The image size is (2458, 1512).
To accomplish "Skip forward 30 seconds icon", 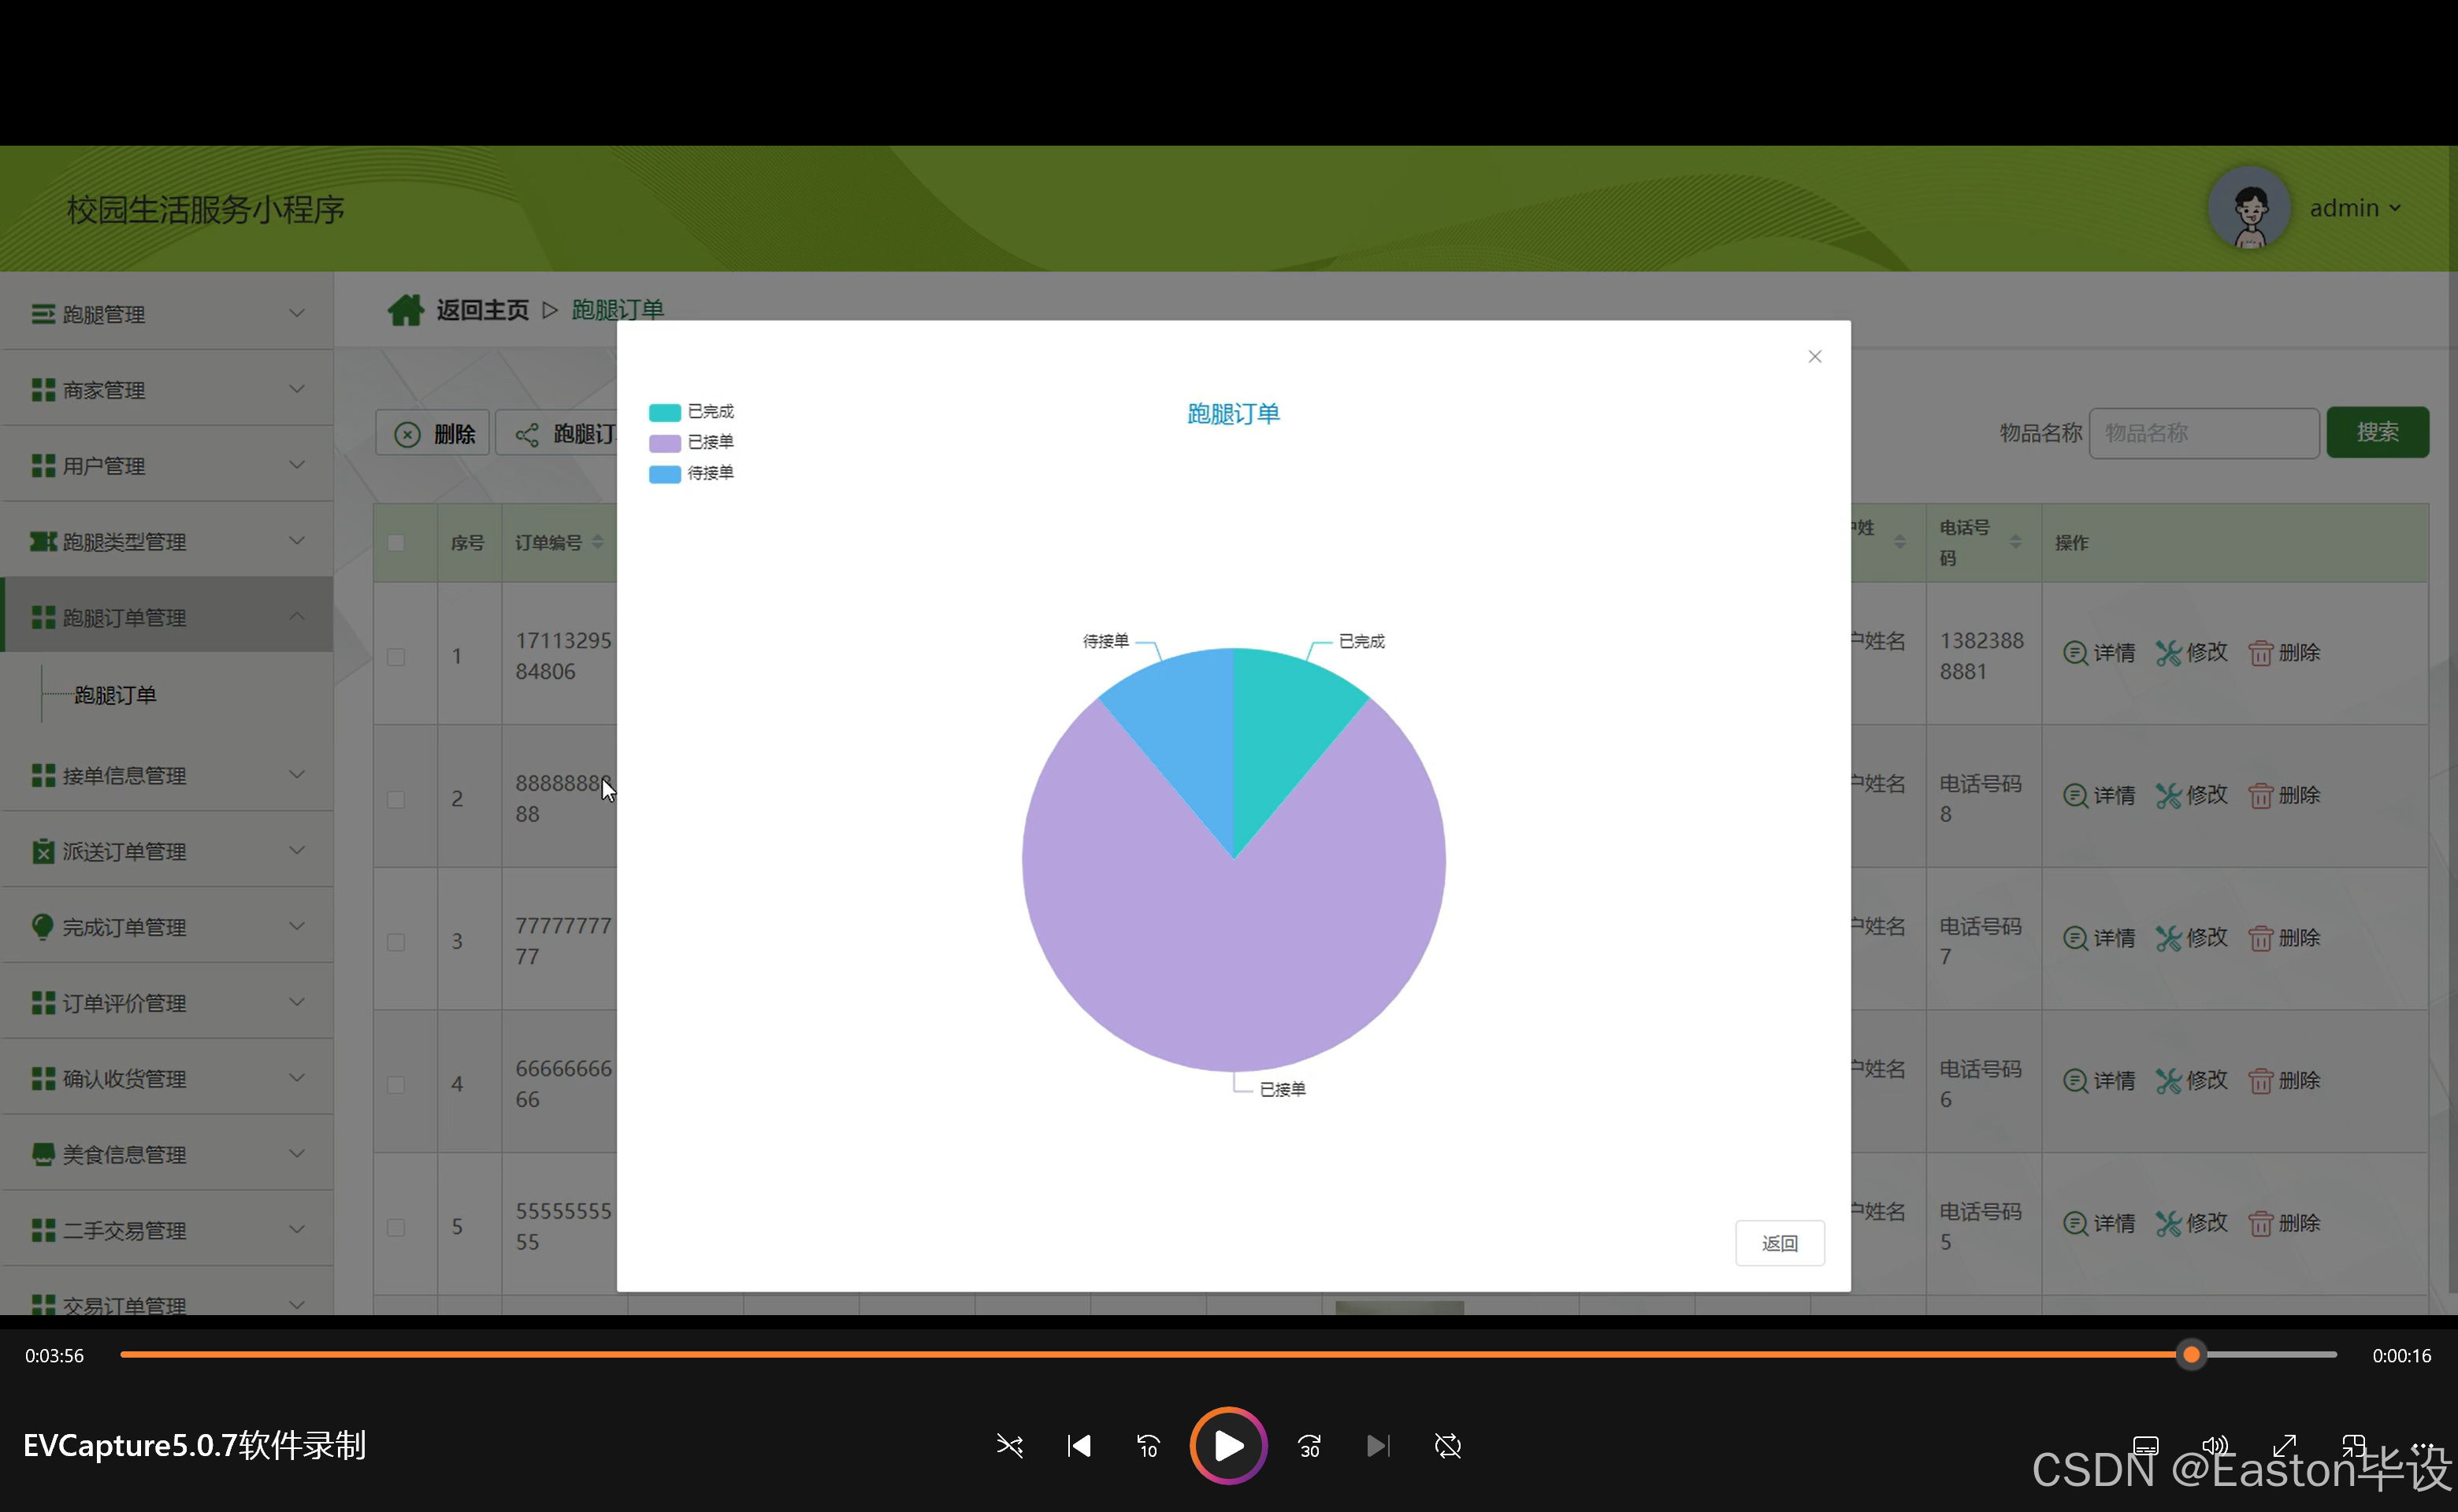I will (1309, 1446).
